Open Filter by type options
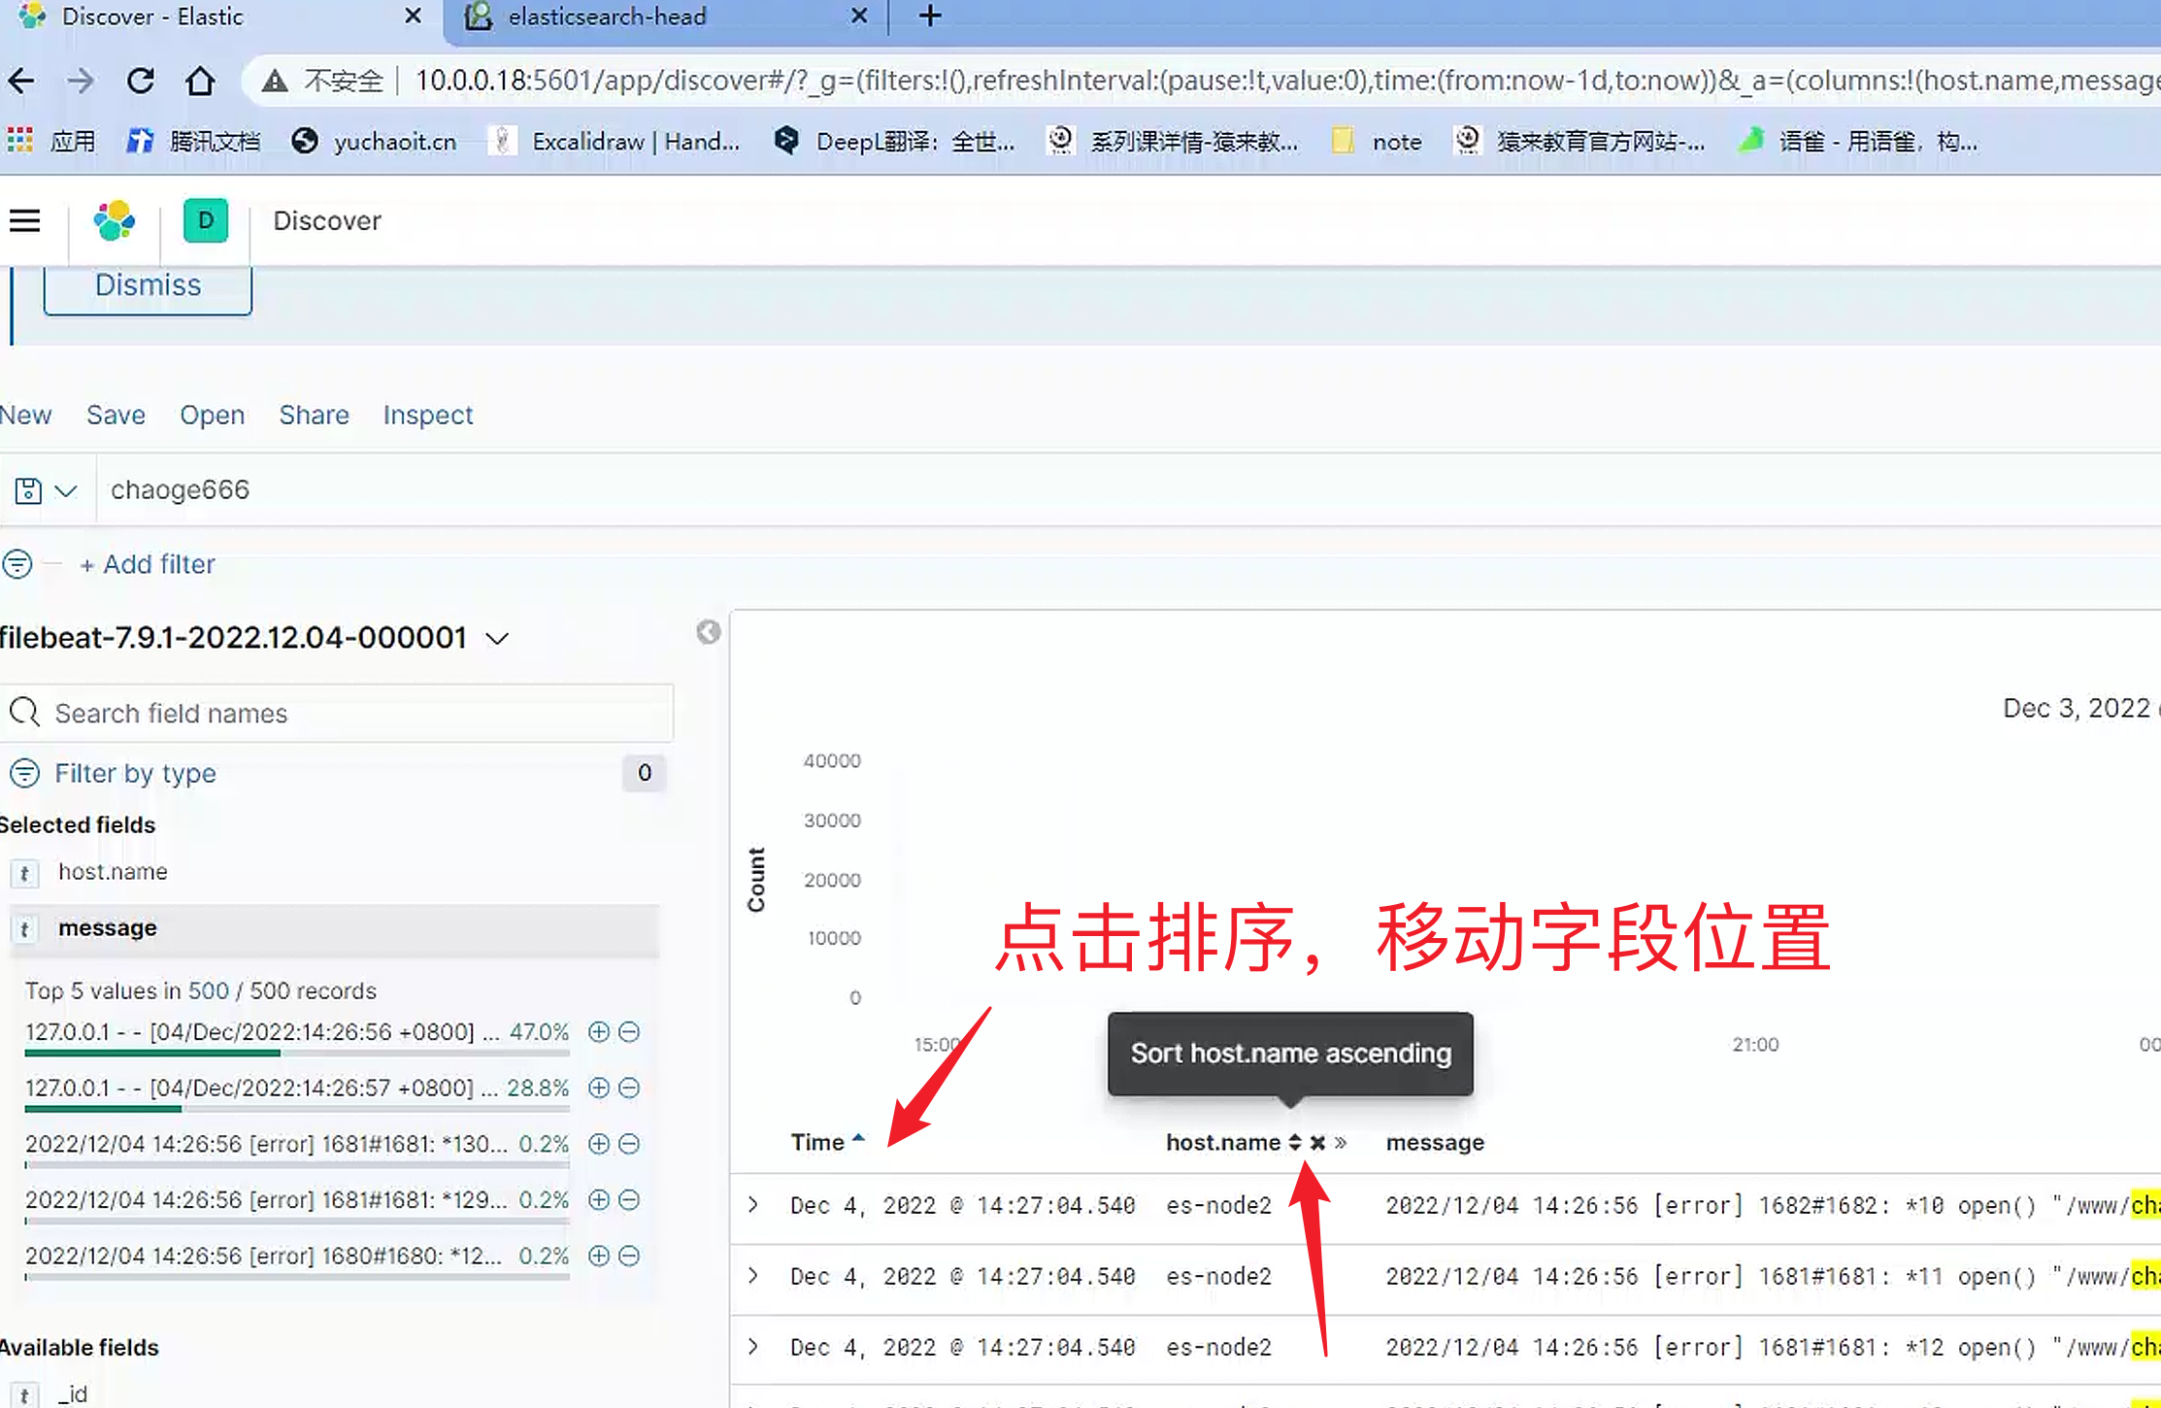The width and height of the screenshot is (2161, 1408). click(135, 773)
